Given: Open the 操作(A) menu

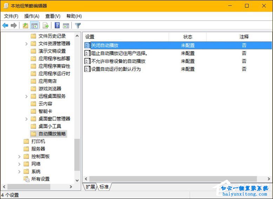Looking at the screenshot, I should [x=32, y=16].
